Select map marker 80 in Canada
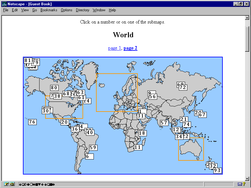 [x=54, y=88]
